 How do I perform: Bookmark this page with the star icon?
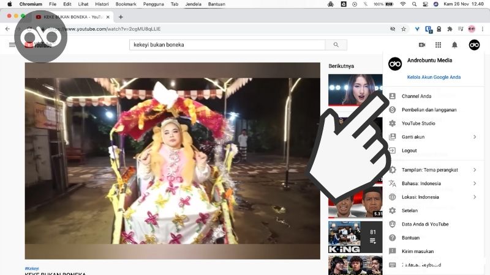404,29
